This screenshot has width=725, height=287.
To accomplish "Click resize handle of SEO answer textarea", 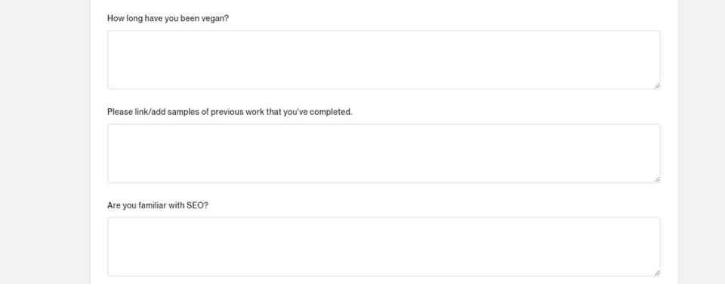I will click(656, 273).
